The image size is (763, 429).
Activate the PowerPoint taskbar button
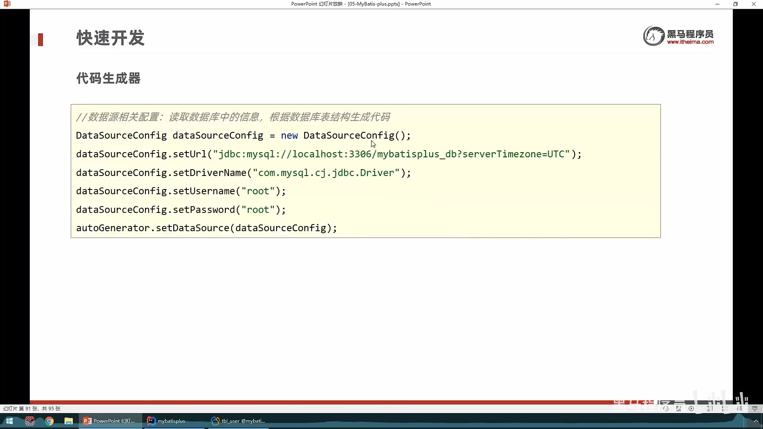(109, 421)
